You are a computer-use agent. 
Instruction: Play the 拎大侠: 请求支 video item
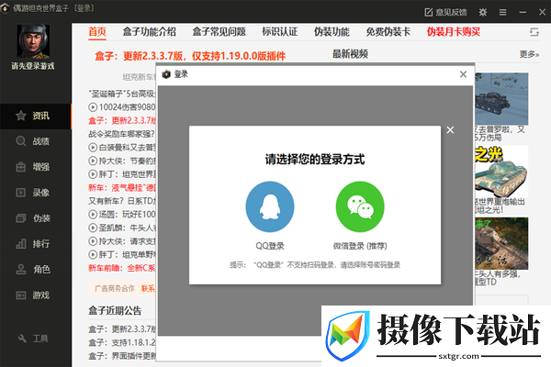121,241
